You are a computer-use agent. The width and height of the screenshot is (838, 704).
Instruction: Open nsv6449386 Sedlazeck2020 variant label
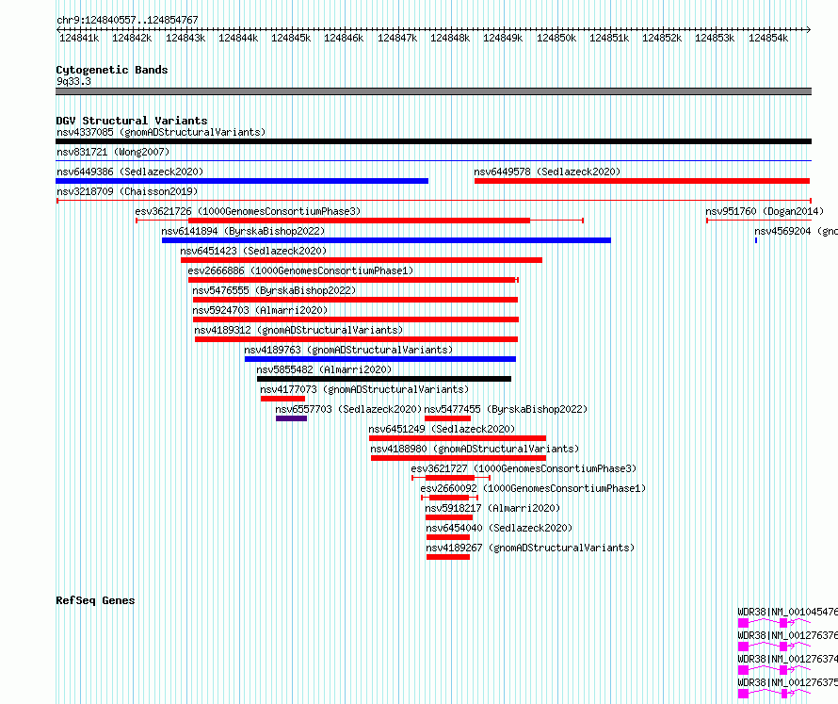click(130, 172)
